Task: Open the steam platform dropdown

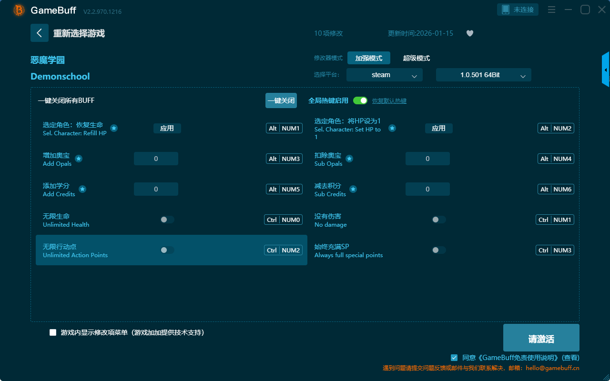Action: pyautogui.click(x=384, y=75)
